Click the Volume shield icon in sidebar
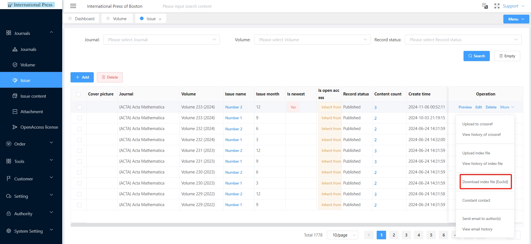This screenshot has width=531, height=244. coord(15,65)
